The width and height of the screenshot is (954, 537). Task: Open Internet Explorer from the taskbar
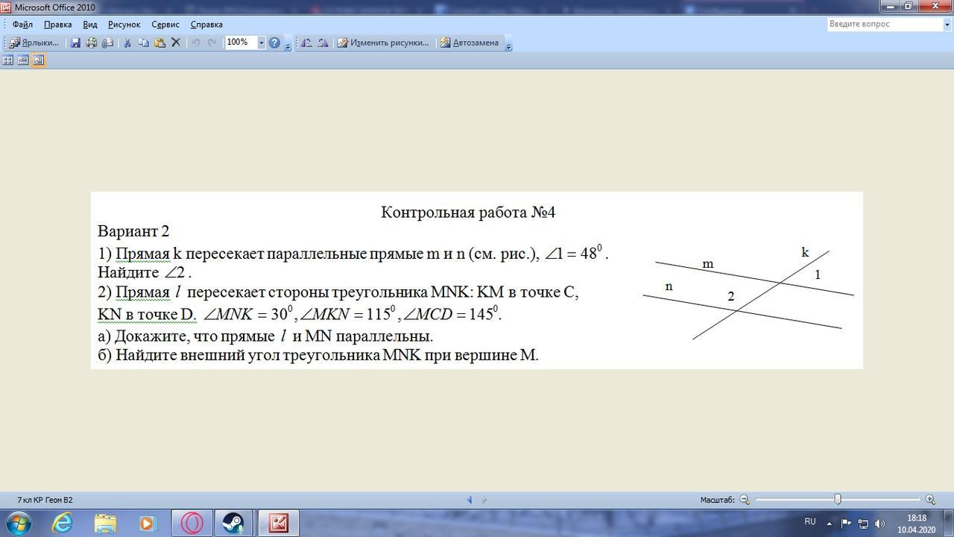click(63, 523)
